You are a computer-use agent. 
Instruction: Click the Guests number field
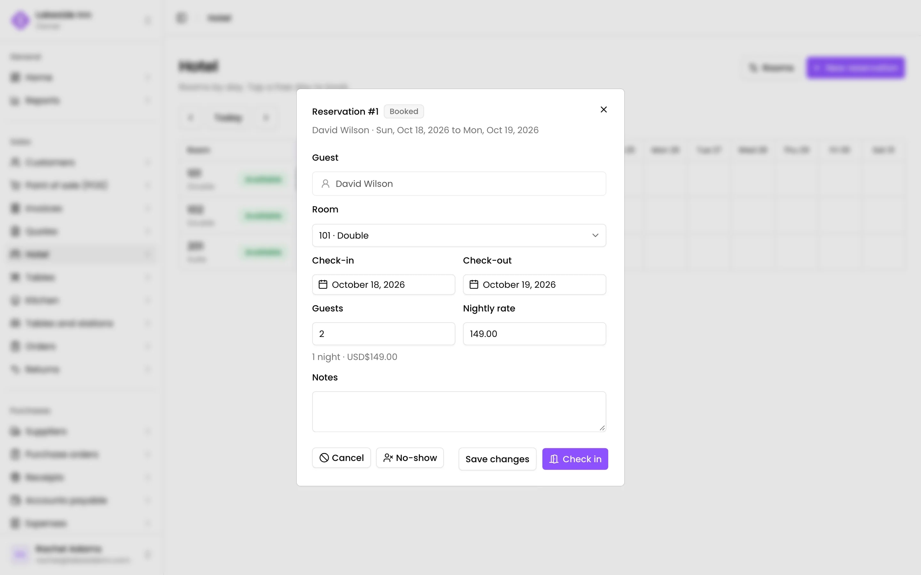pos(384,334)
